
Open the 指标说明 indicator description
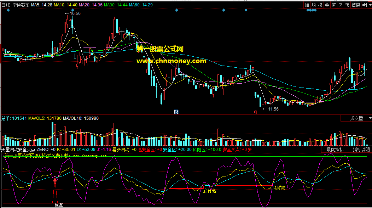point(361,150)
